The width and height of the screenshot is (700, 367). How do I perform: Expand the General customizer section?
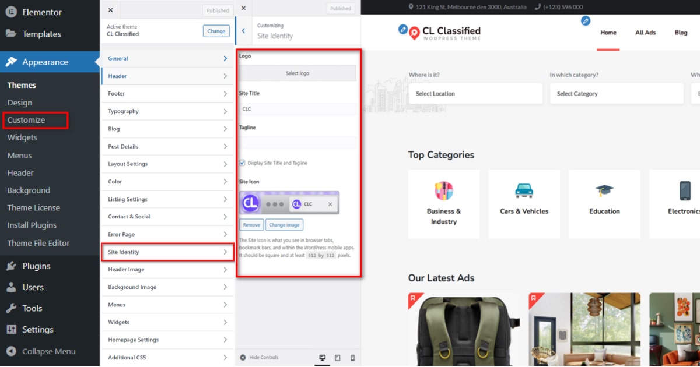[x=167, y=58]
